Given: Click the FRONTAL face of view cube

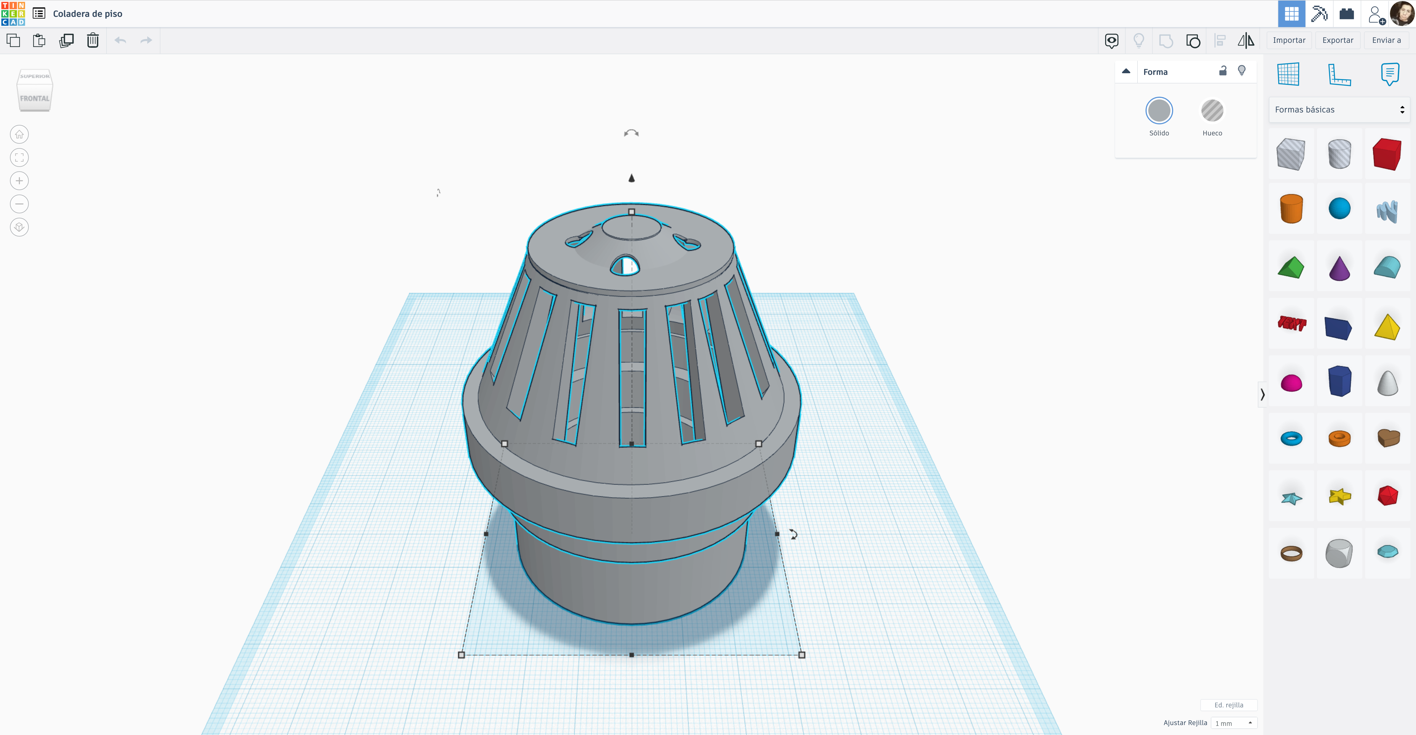Looking at the screenshot, I should tap(35, 99).
